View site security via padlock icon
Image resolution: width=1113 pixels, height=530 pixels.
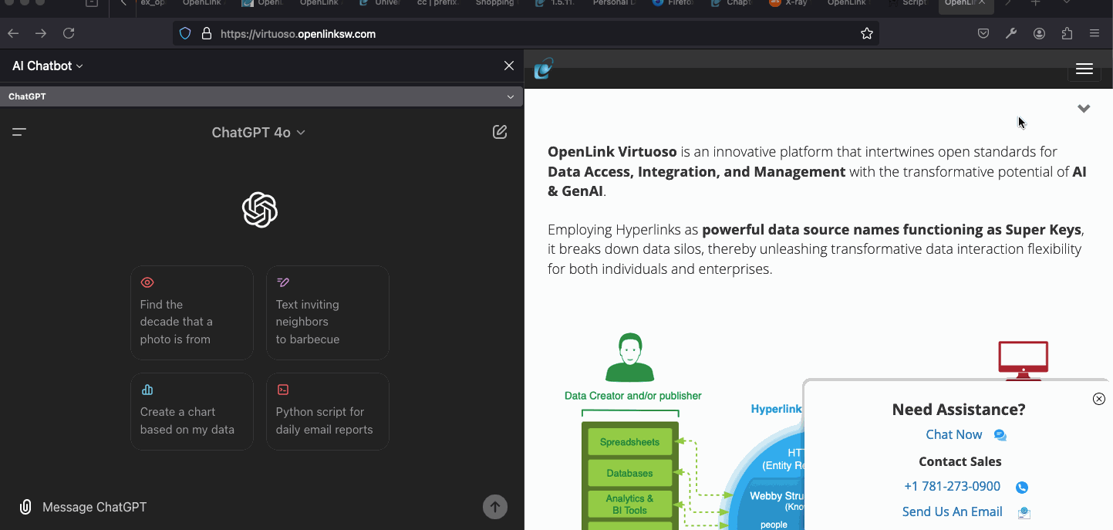206,33
